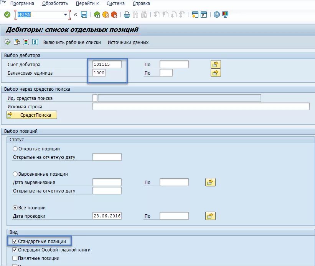This screenshot has height=266, width=315.
Task: Click the СредстПоиска button
Action: [x=32, y=115]
